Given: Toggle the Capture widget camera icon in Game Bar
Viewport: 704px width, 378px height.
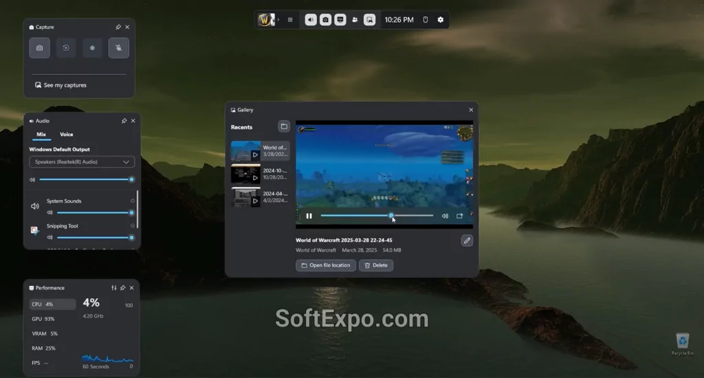Looking at the screenshot, I should point(325,20).
